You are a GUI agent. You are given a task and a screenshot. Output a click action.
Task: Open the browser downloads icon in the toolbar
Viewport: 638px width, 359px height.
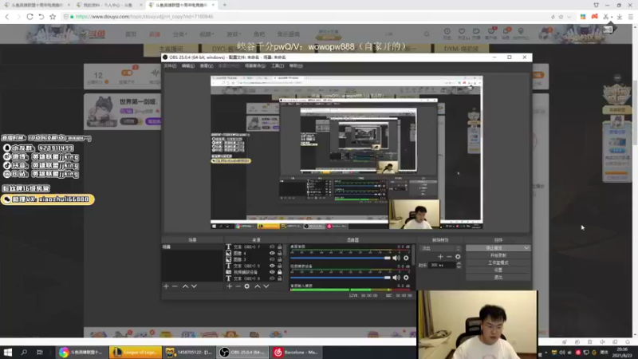coord(620,17)
